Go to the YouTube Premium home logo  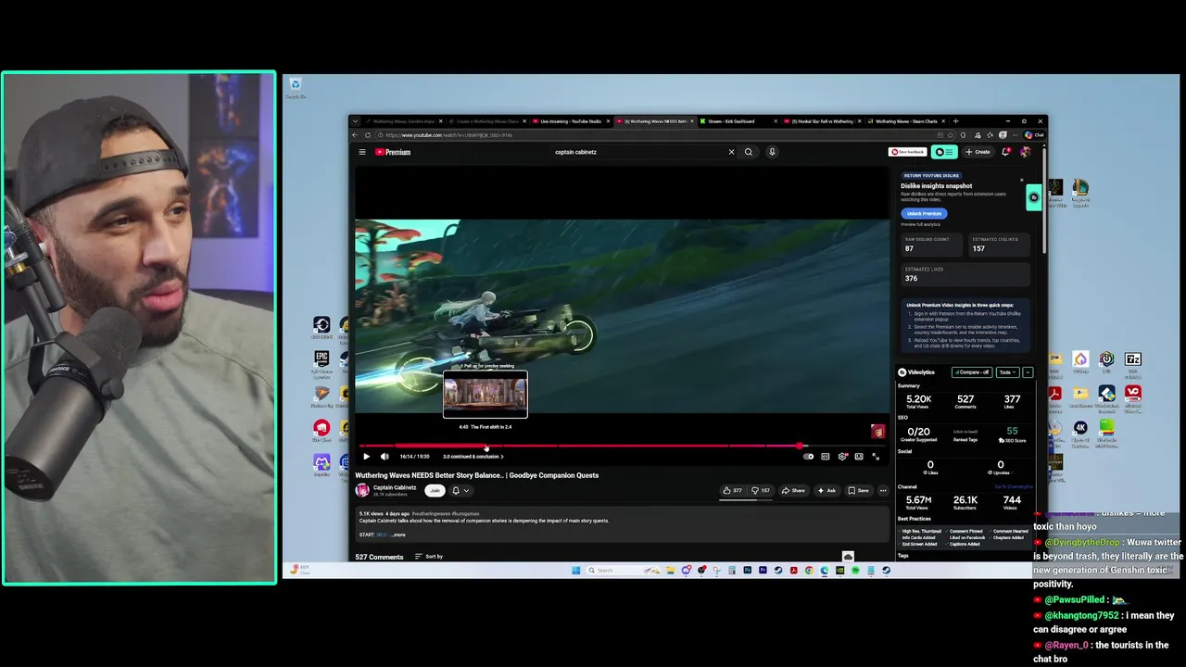click(393, 152)
